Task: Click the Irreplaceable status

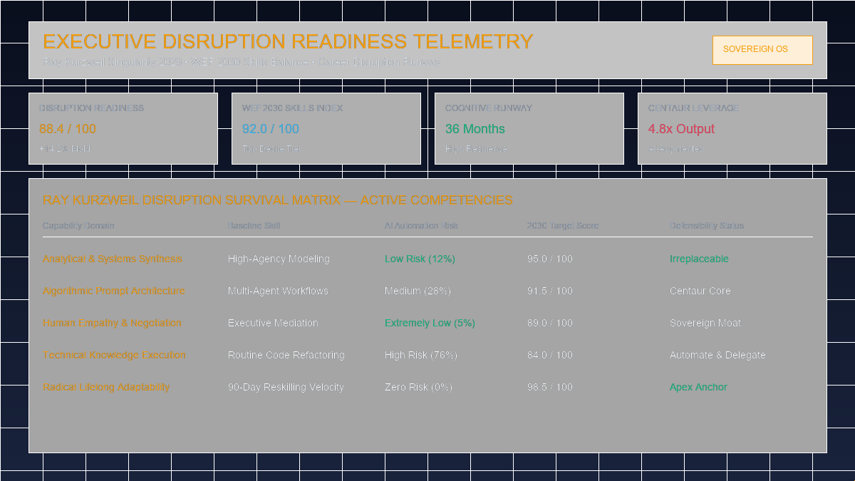Action: click(x=699, y=259)
